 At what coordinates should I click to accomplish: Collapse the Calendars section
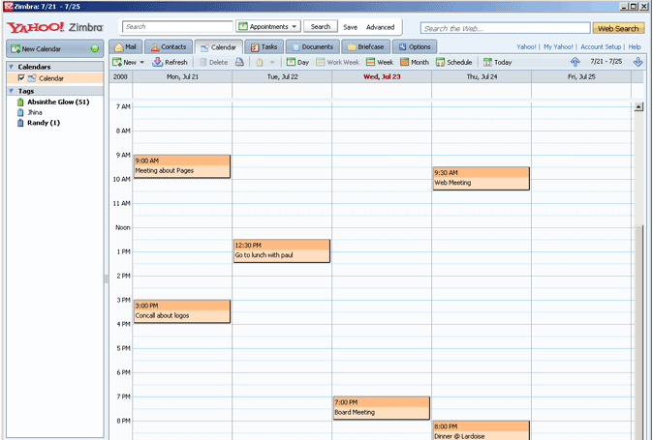coord(12,67)
